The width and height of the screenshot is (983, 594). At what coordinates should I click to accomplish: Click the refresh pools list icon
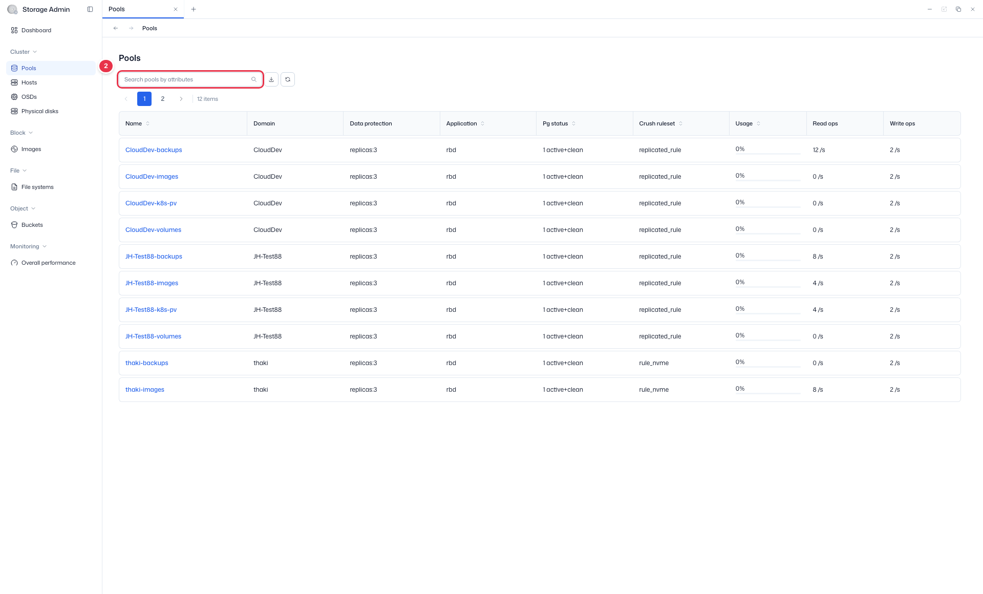tap(288, 79)
